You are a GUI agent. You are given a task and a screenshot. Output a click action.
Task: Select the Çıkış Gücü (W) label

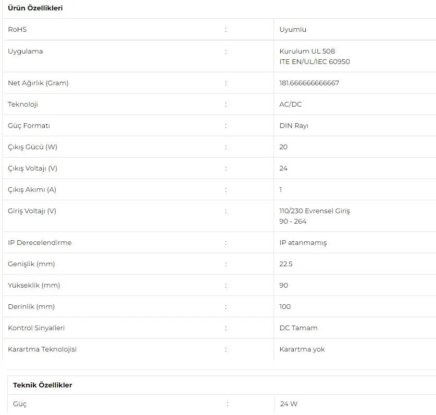32,147
